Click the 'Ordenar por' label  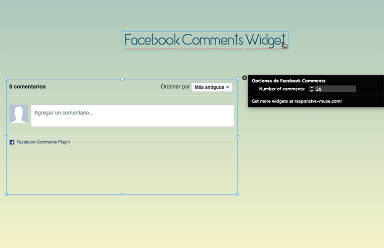175,87
